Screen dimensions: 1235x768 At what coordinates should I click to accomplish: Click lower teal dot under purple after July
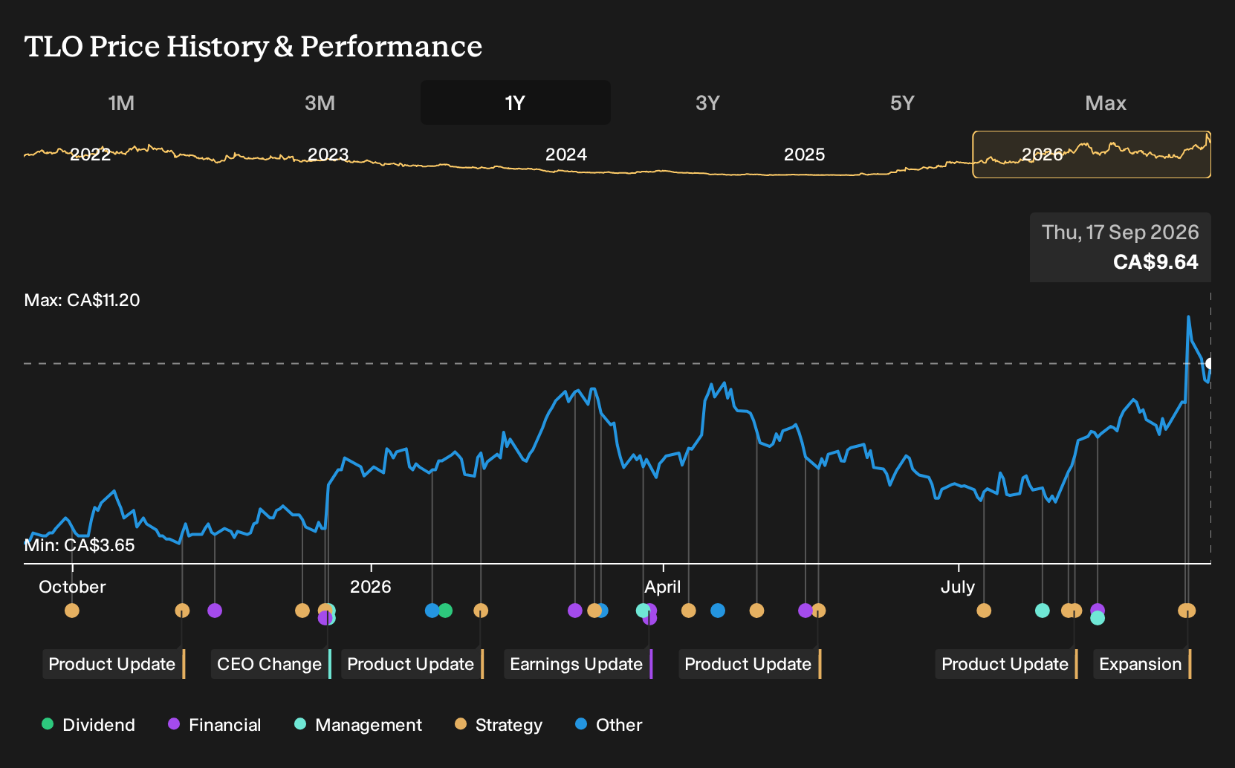click(x=1098, y=618)
